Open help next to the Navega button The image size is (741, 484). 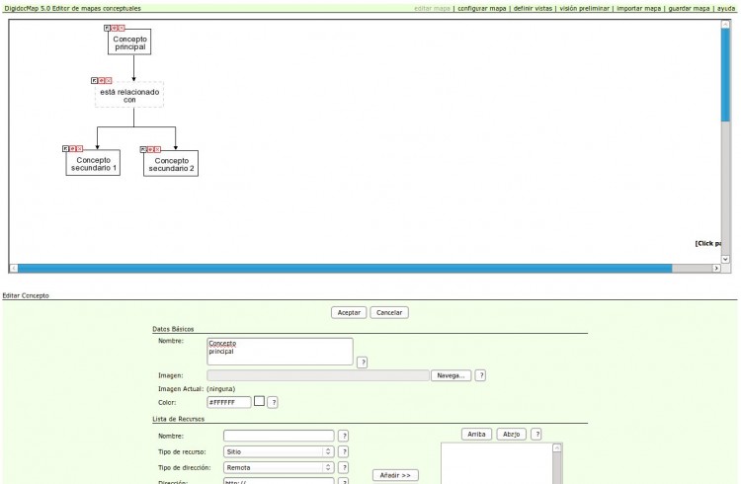tap(480, 375)
